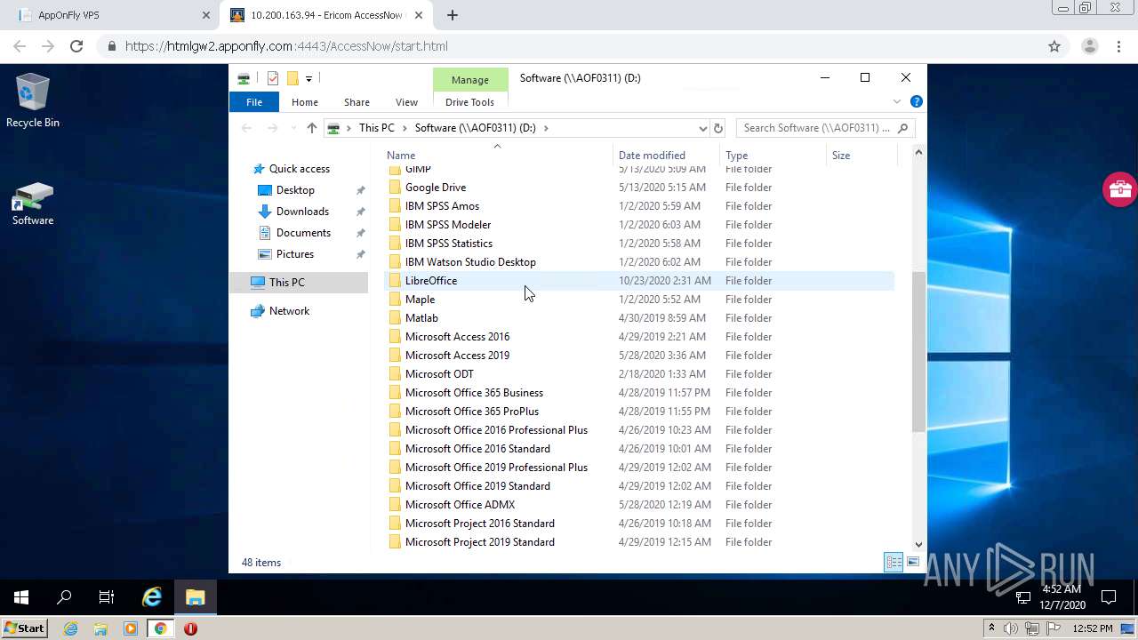Select Network in the navigation pane

[289, 311]
